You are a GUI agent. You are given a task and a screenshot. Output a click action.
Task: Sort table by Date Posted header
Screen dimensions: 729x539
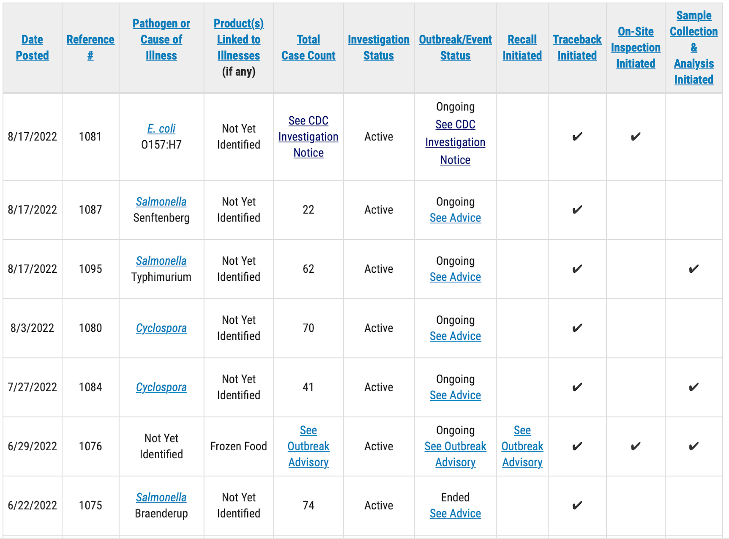pyautogui.click(x=32, y=47)
